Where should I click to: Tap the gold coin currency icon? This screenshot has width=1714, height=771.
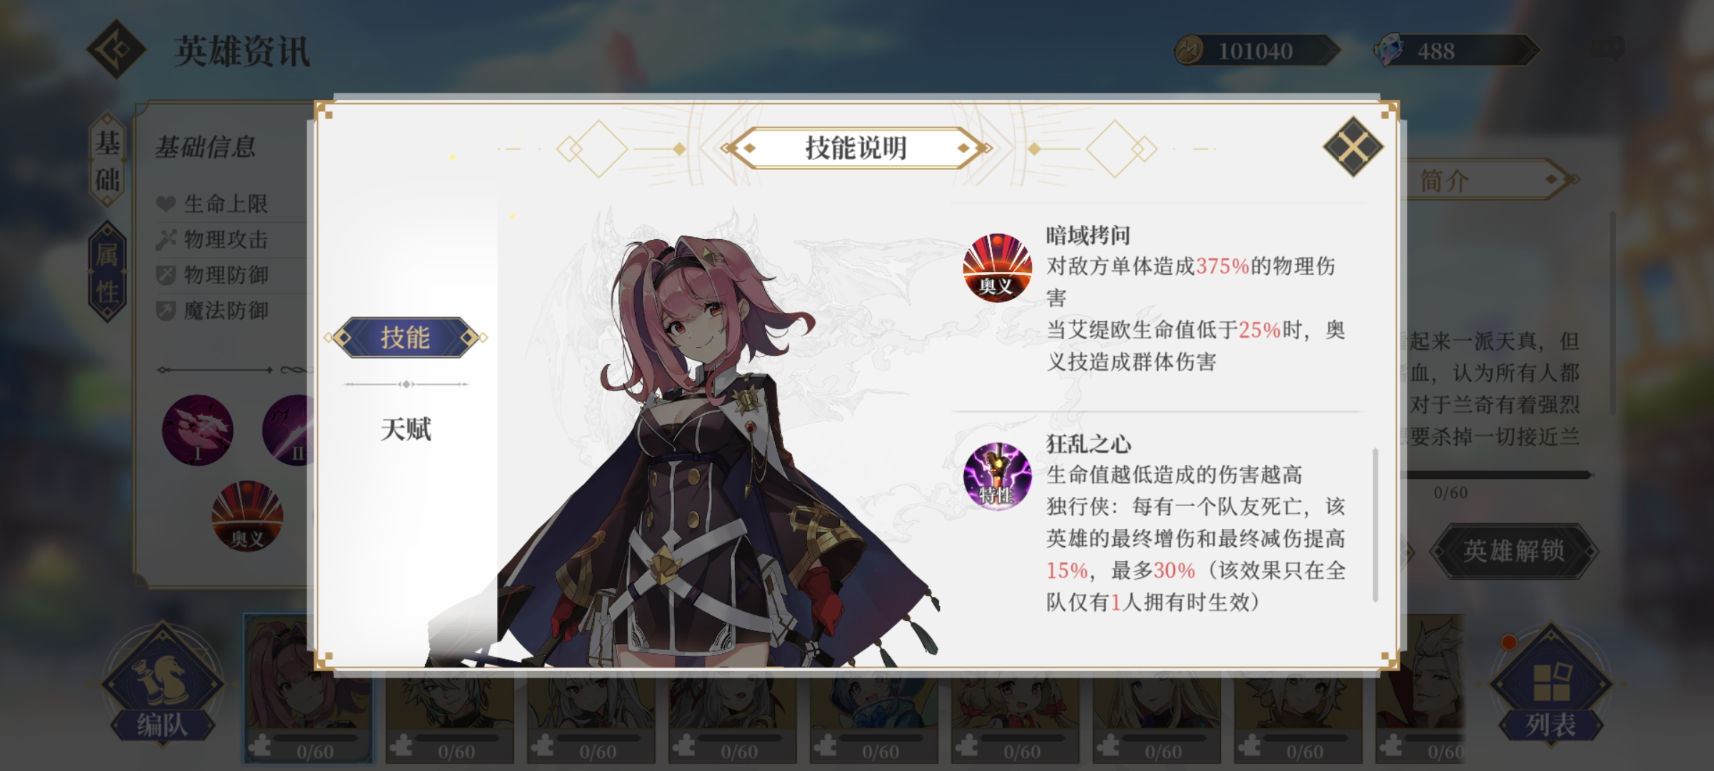pos(1189,51)
